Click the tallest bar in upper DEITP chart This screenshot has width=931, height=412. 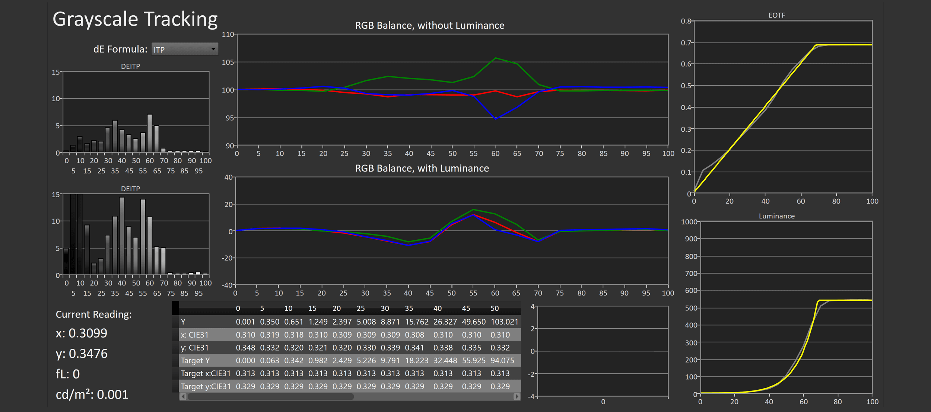tap(150, 133)
